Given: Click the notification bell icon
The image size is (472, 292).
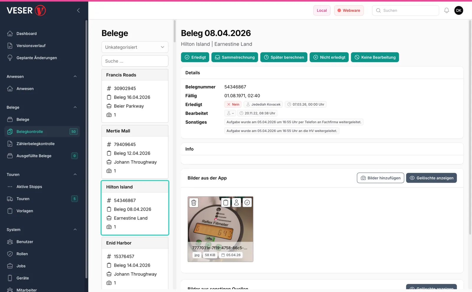Looking at the screenshot, I should [446, 10].
